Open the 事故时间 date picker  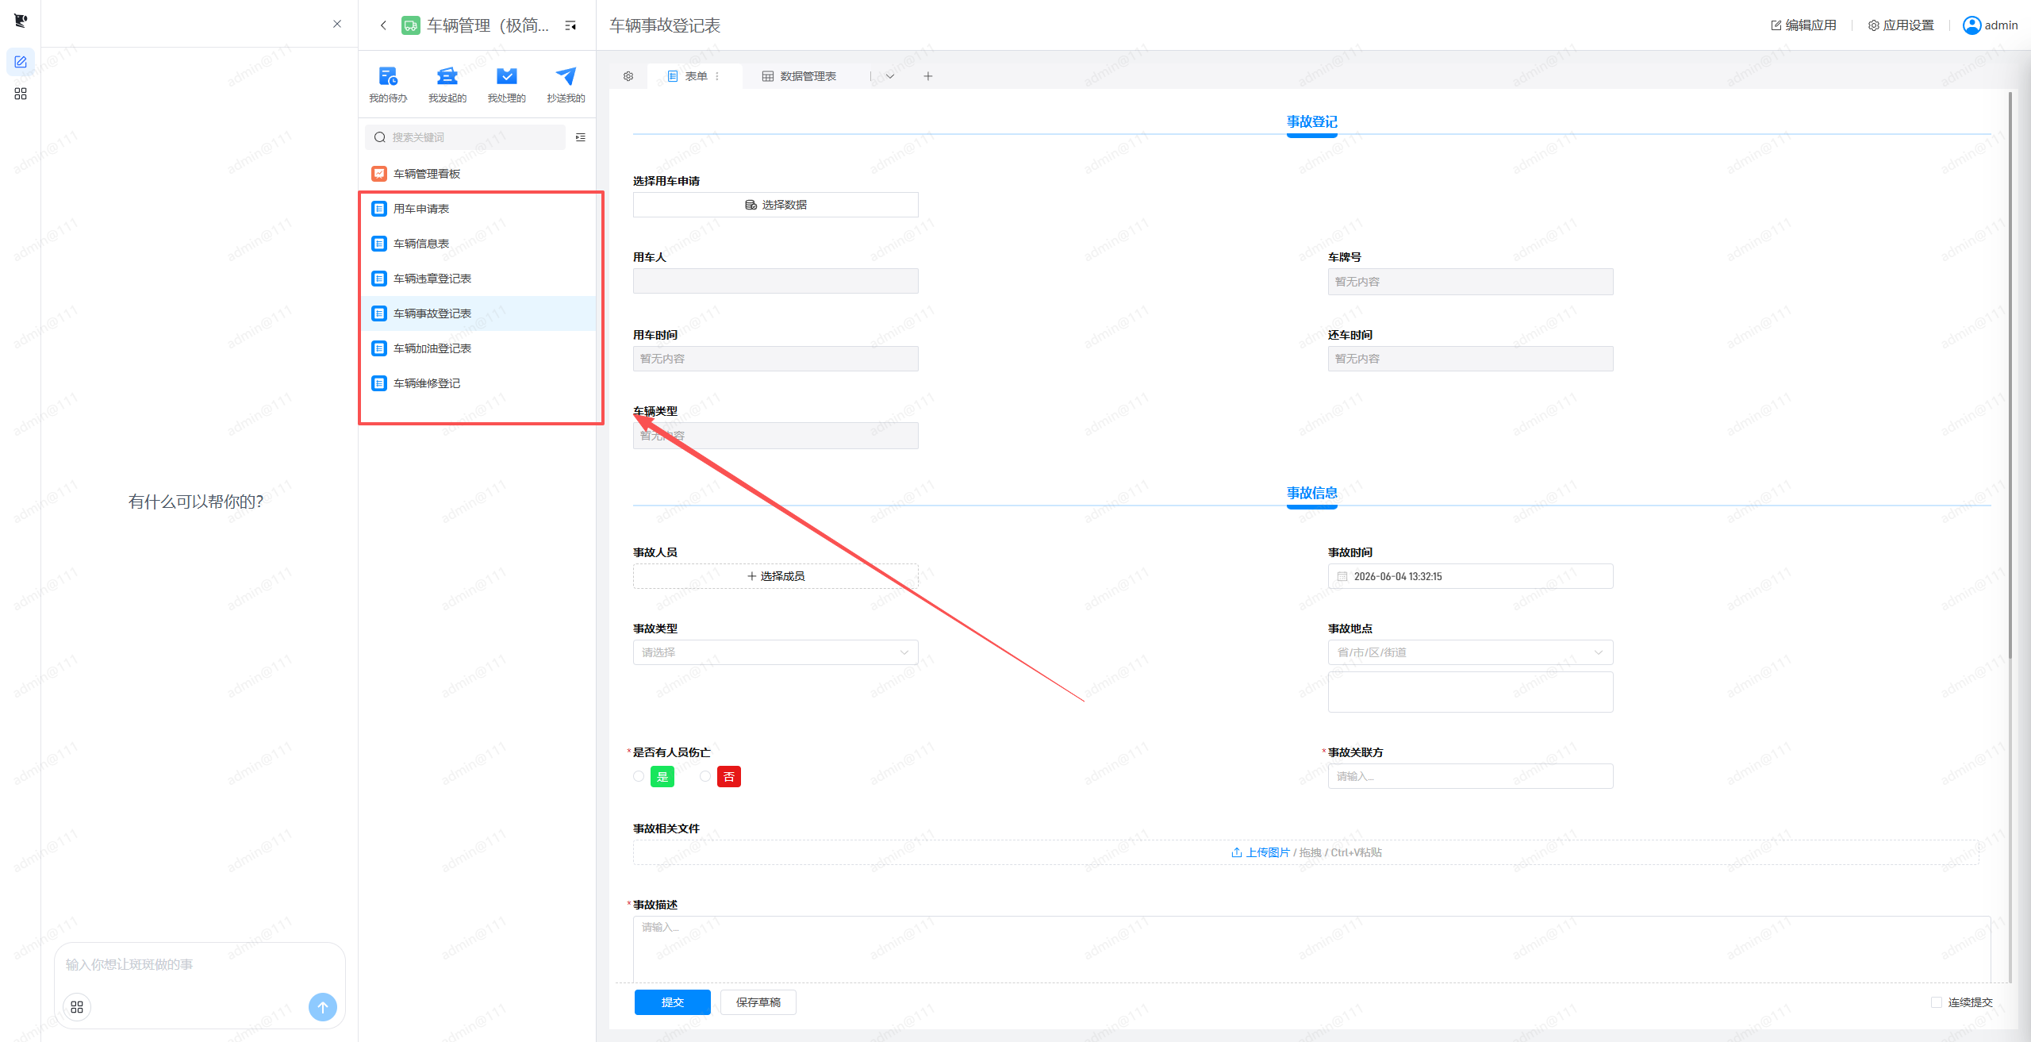pos(1470,576)
